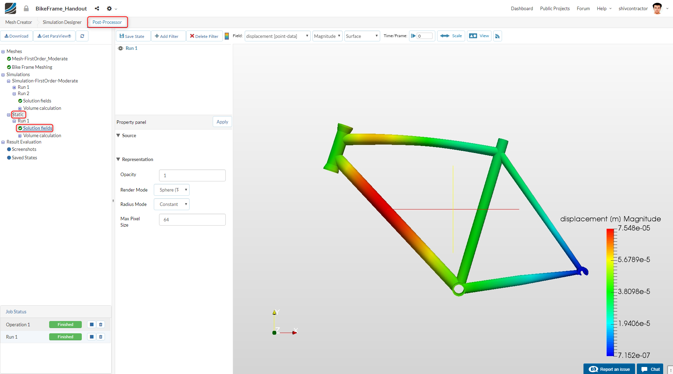The image size is (673, 374).
Task: Click the colormap swatch near Field selector
Action: [x=227, y=36]
